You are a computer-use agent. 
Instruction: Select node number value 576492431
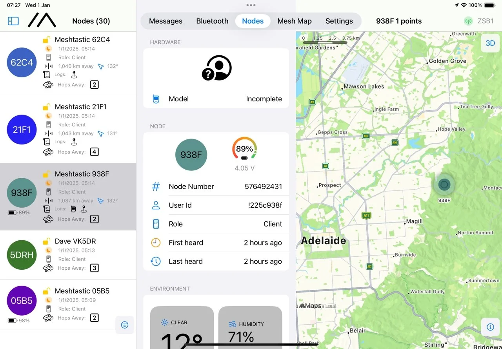coord(263,186)
